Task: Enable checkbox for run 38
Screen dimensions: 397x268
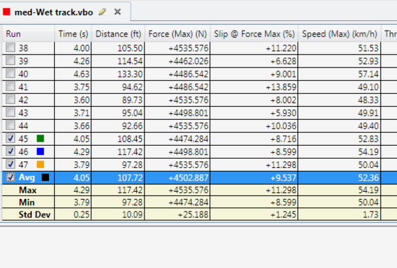Action: [10, 48]
